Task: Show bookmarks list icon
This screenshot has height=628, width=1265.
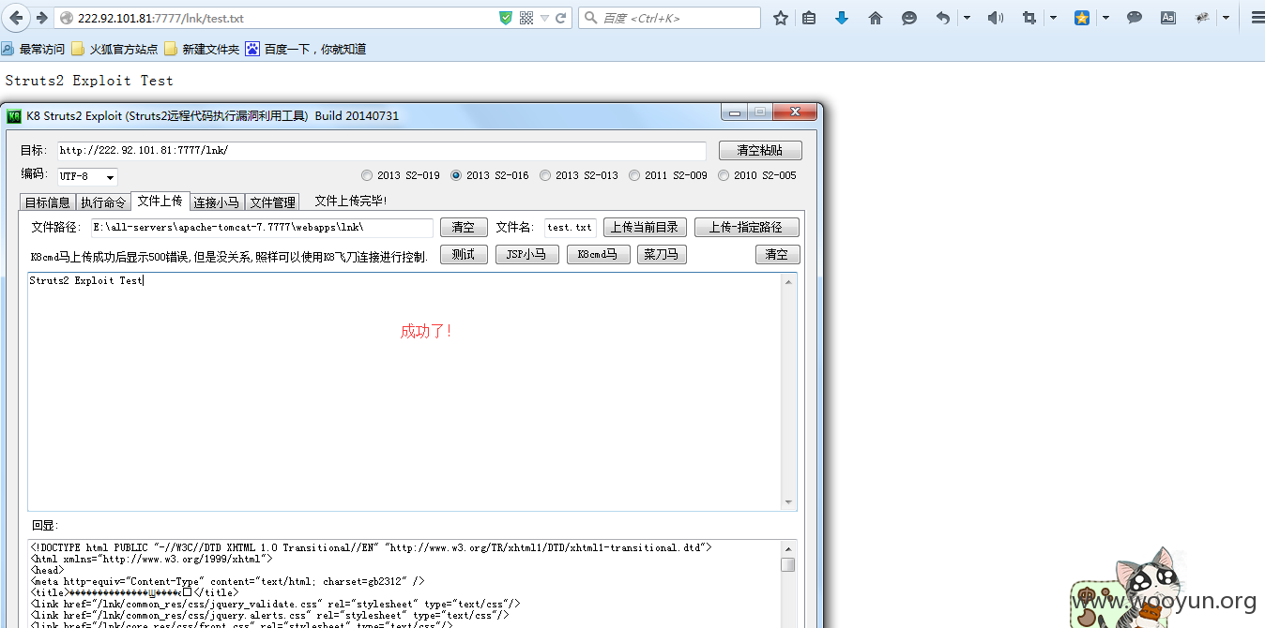Action: click(x=809, y=18)
